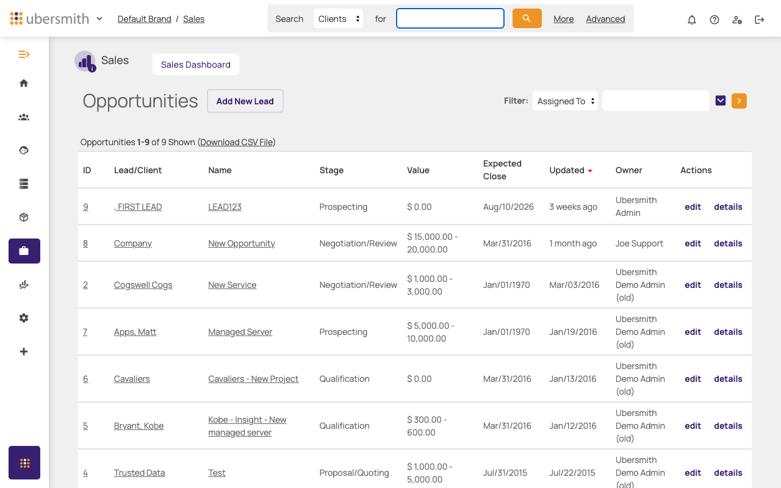Click the orange magnifier search button
The height and width of the screenshot is (488, 781).
[527, 18]
